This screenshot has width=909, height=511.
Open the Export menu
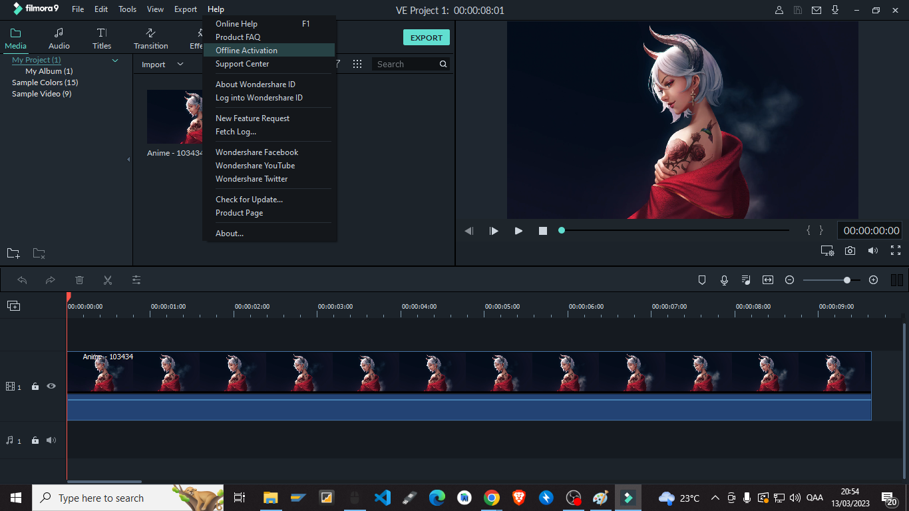[x=186, y=9]
